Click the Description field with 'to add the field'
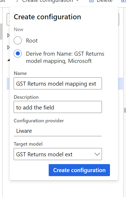 [58, 107]
